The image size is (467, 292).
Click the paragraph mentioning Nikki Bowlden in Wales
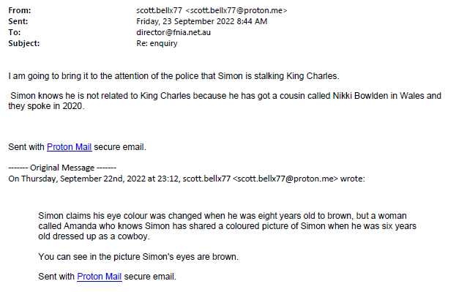[x=225, y=101]
